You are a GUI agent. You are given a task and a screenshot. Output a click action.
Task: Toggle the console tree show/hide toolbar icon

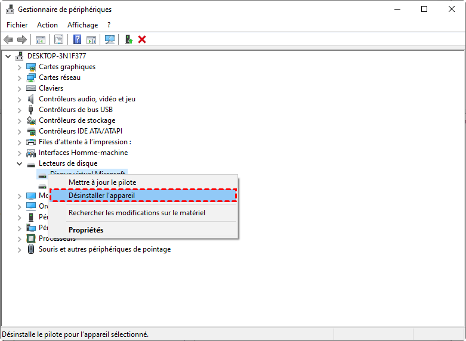tap(41, 39)
